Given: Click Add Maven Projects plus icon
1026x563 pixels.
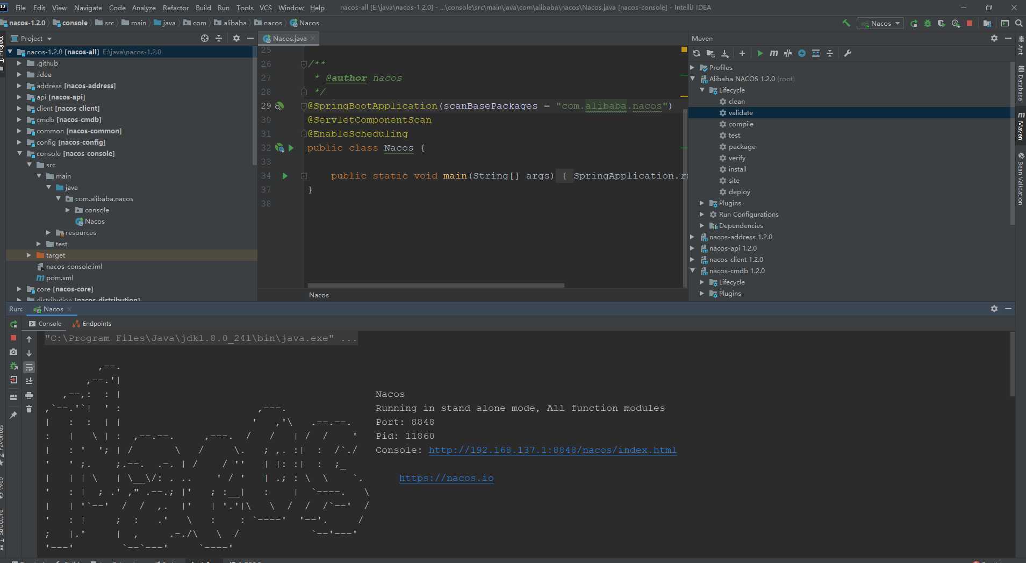Looking at the screenshot, I should pyautogui.click(x=742, y=53).
